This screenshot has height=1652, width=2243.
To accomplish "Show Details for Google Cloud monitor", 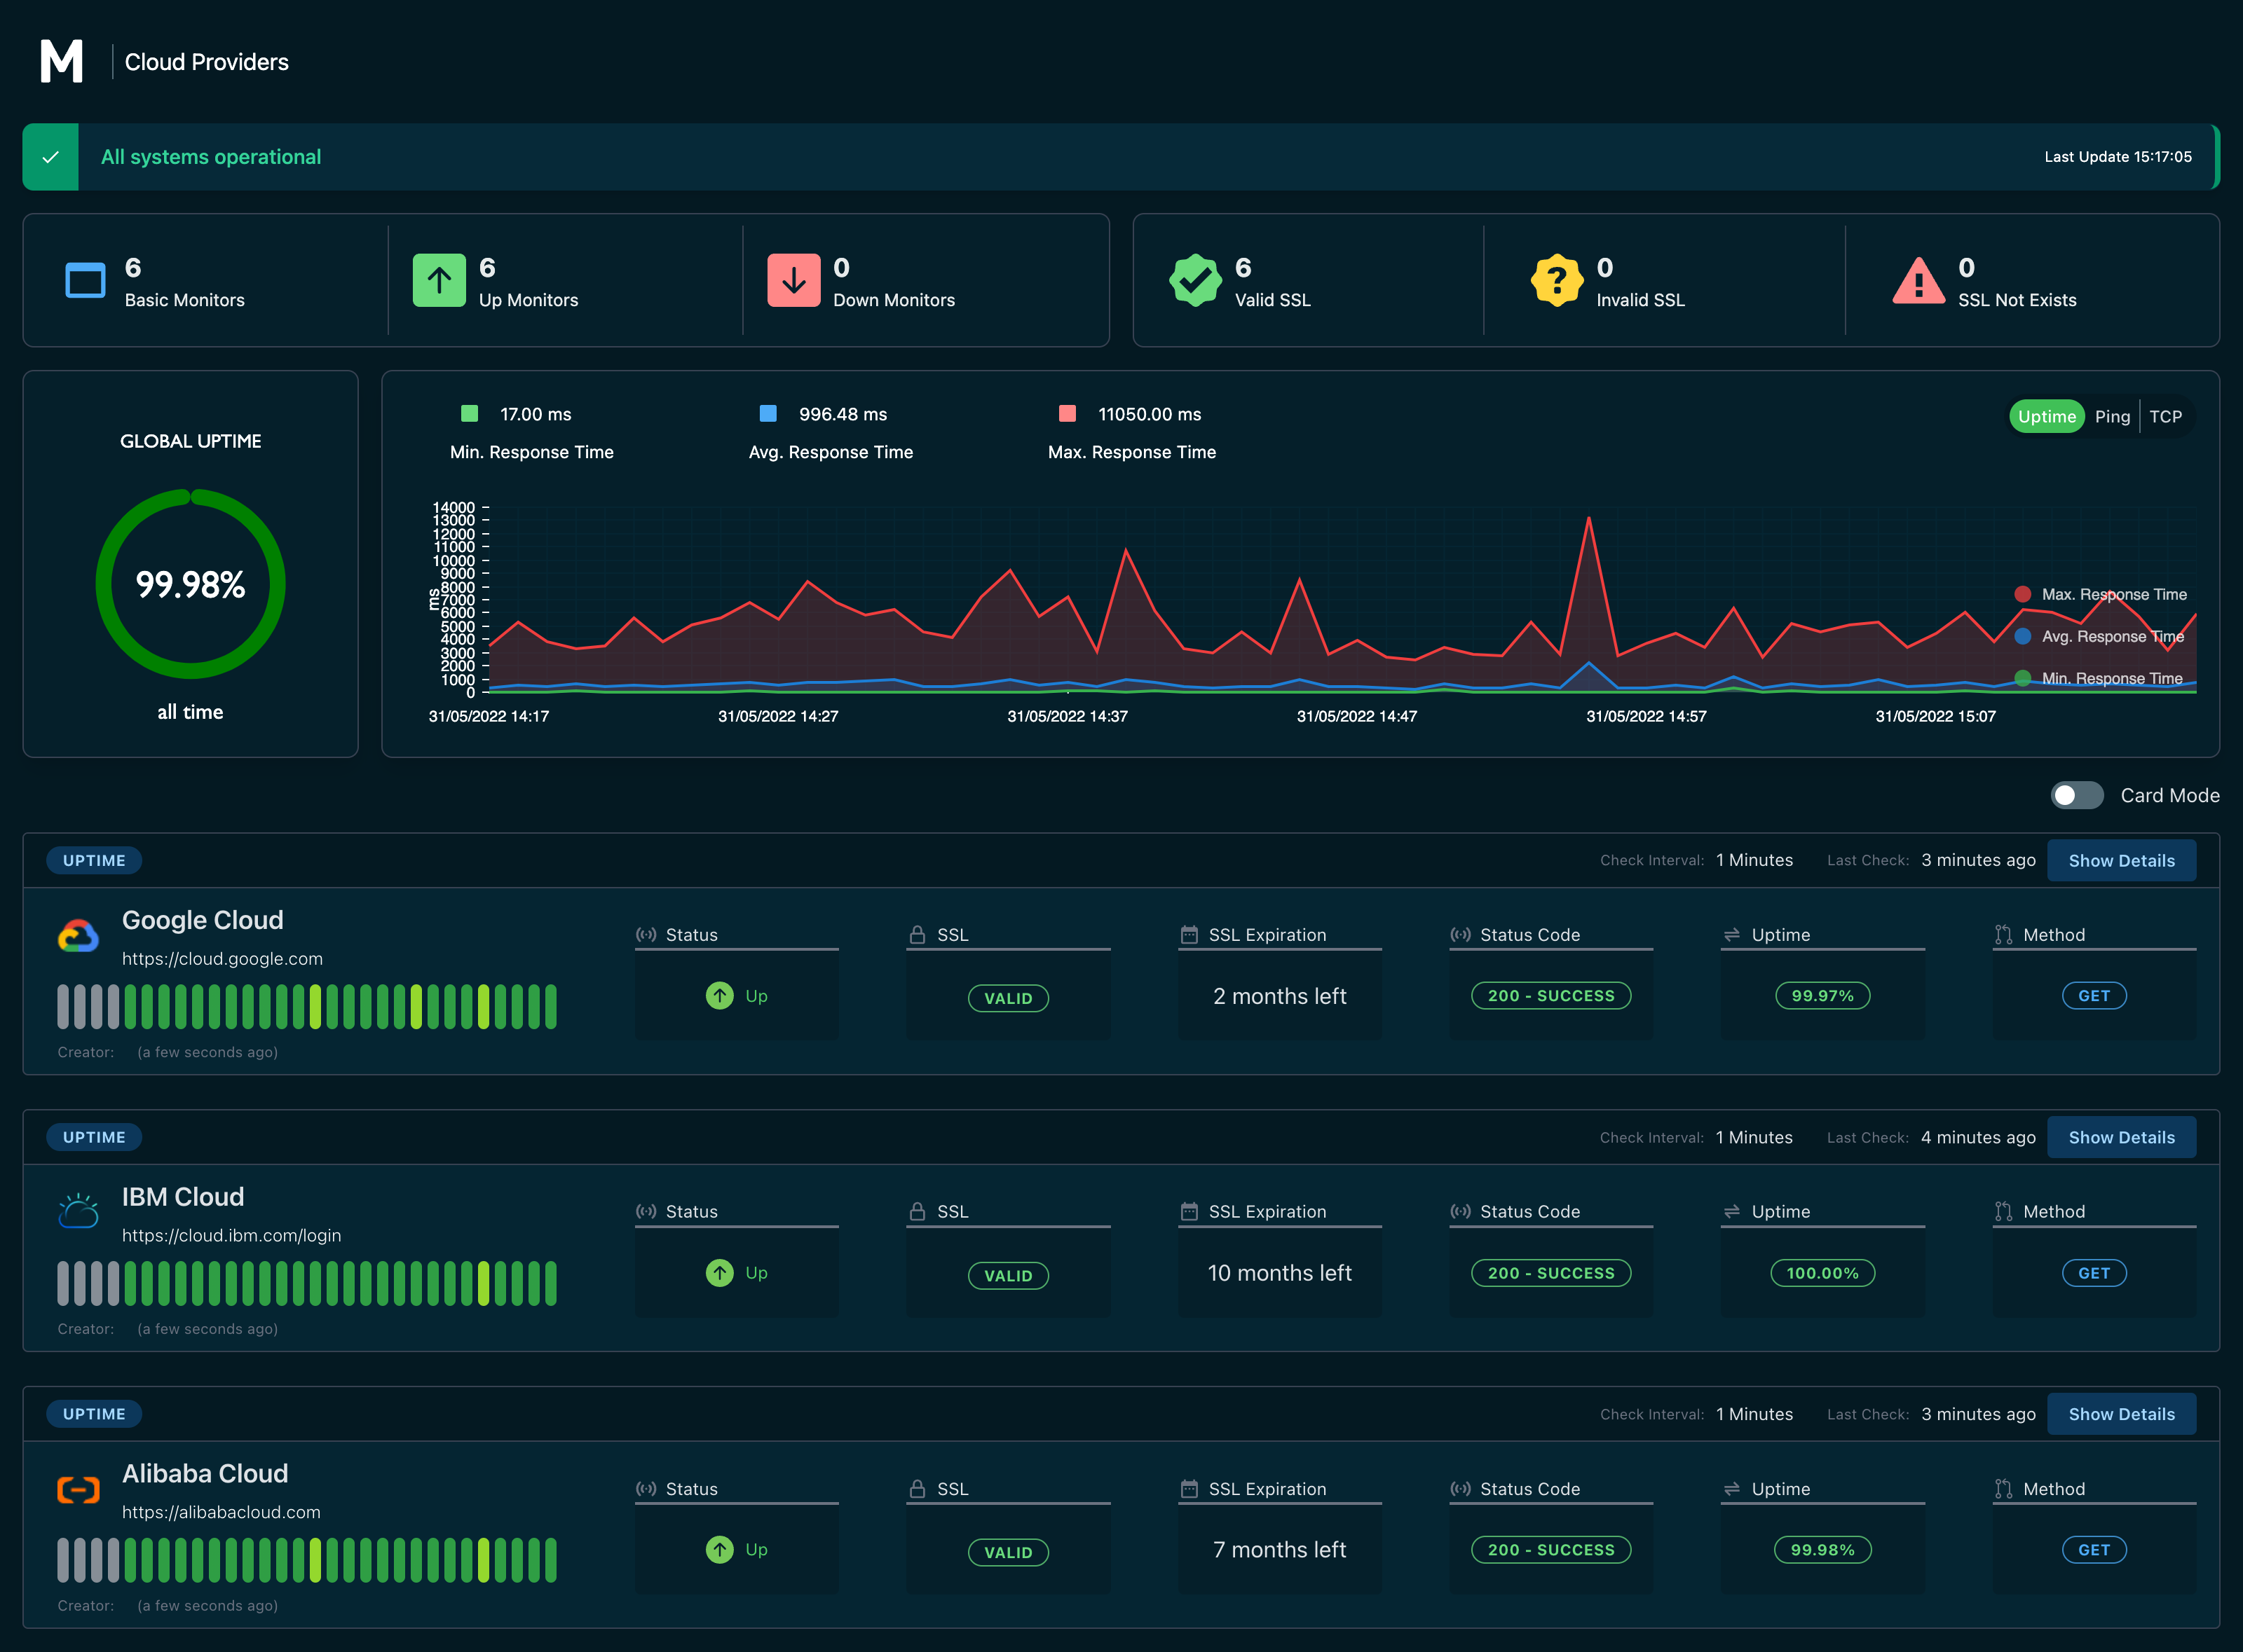I will pyautogui.click(x=2121, y=861).
